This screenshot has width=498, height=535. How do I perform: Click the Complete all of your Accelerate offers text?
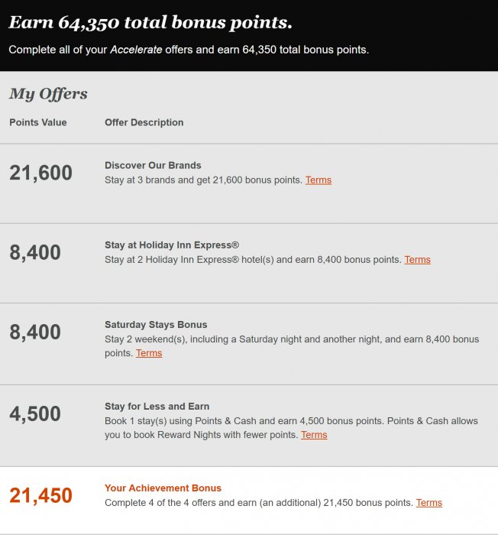pos(189,50)
